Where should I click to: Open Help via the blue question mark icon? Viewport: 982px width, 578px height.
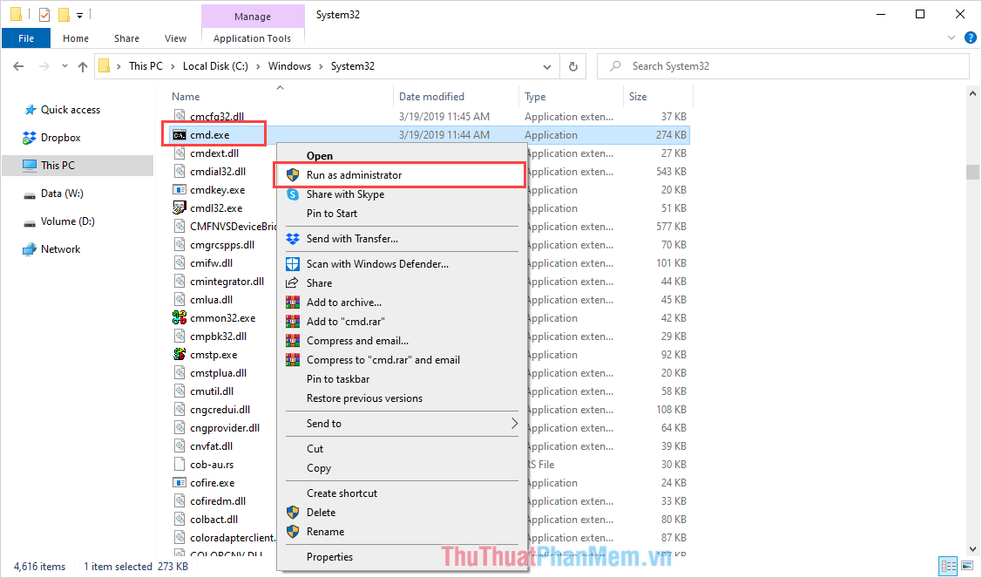pyautogui.click(x=970, y=37)
